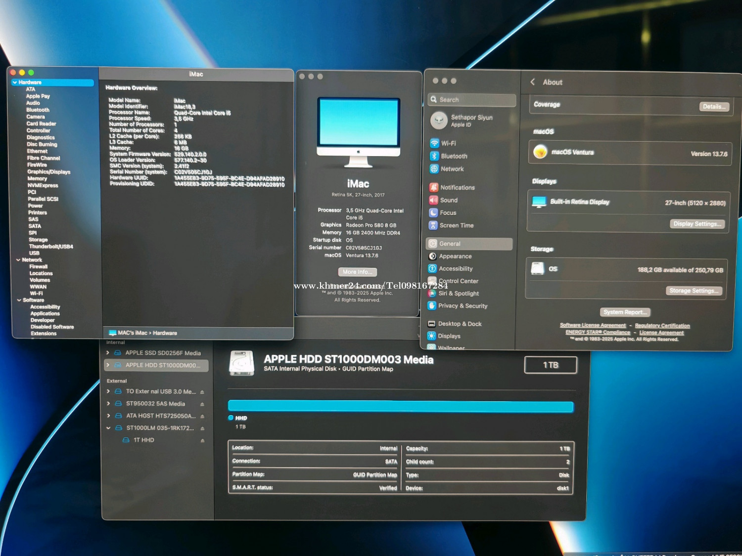Expand APPLE SSD SD0256F Media
The width and height of the screenshot is (742, 556).
point(108,353)
